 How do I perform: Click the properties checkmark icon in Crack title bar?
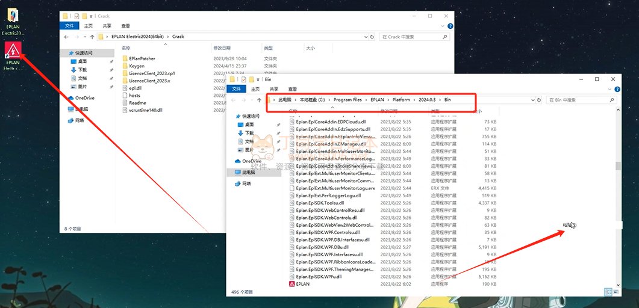[76, 16]
